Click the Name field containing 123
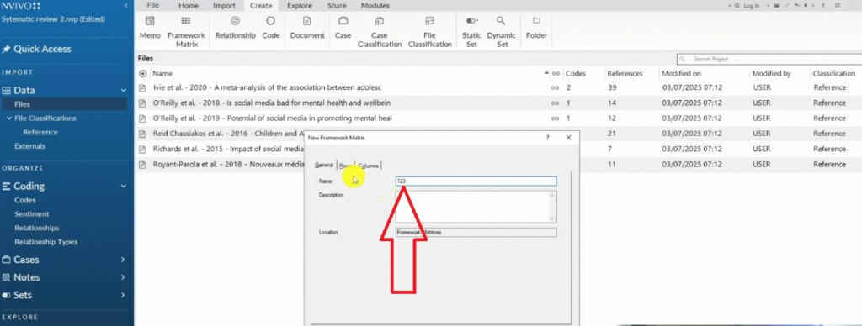Screen dimensions: 862x326 pos(476,181)
